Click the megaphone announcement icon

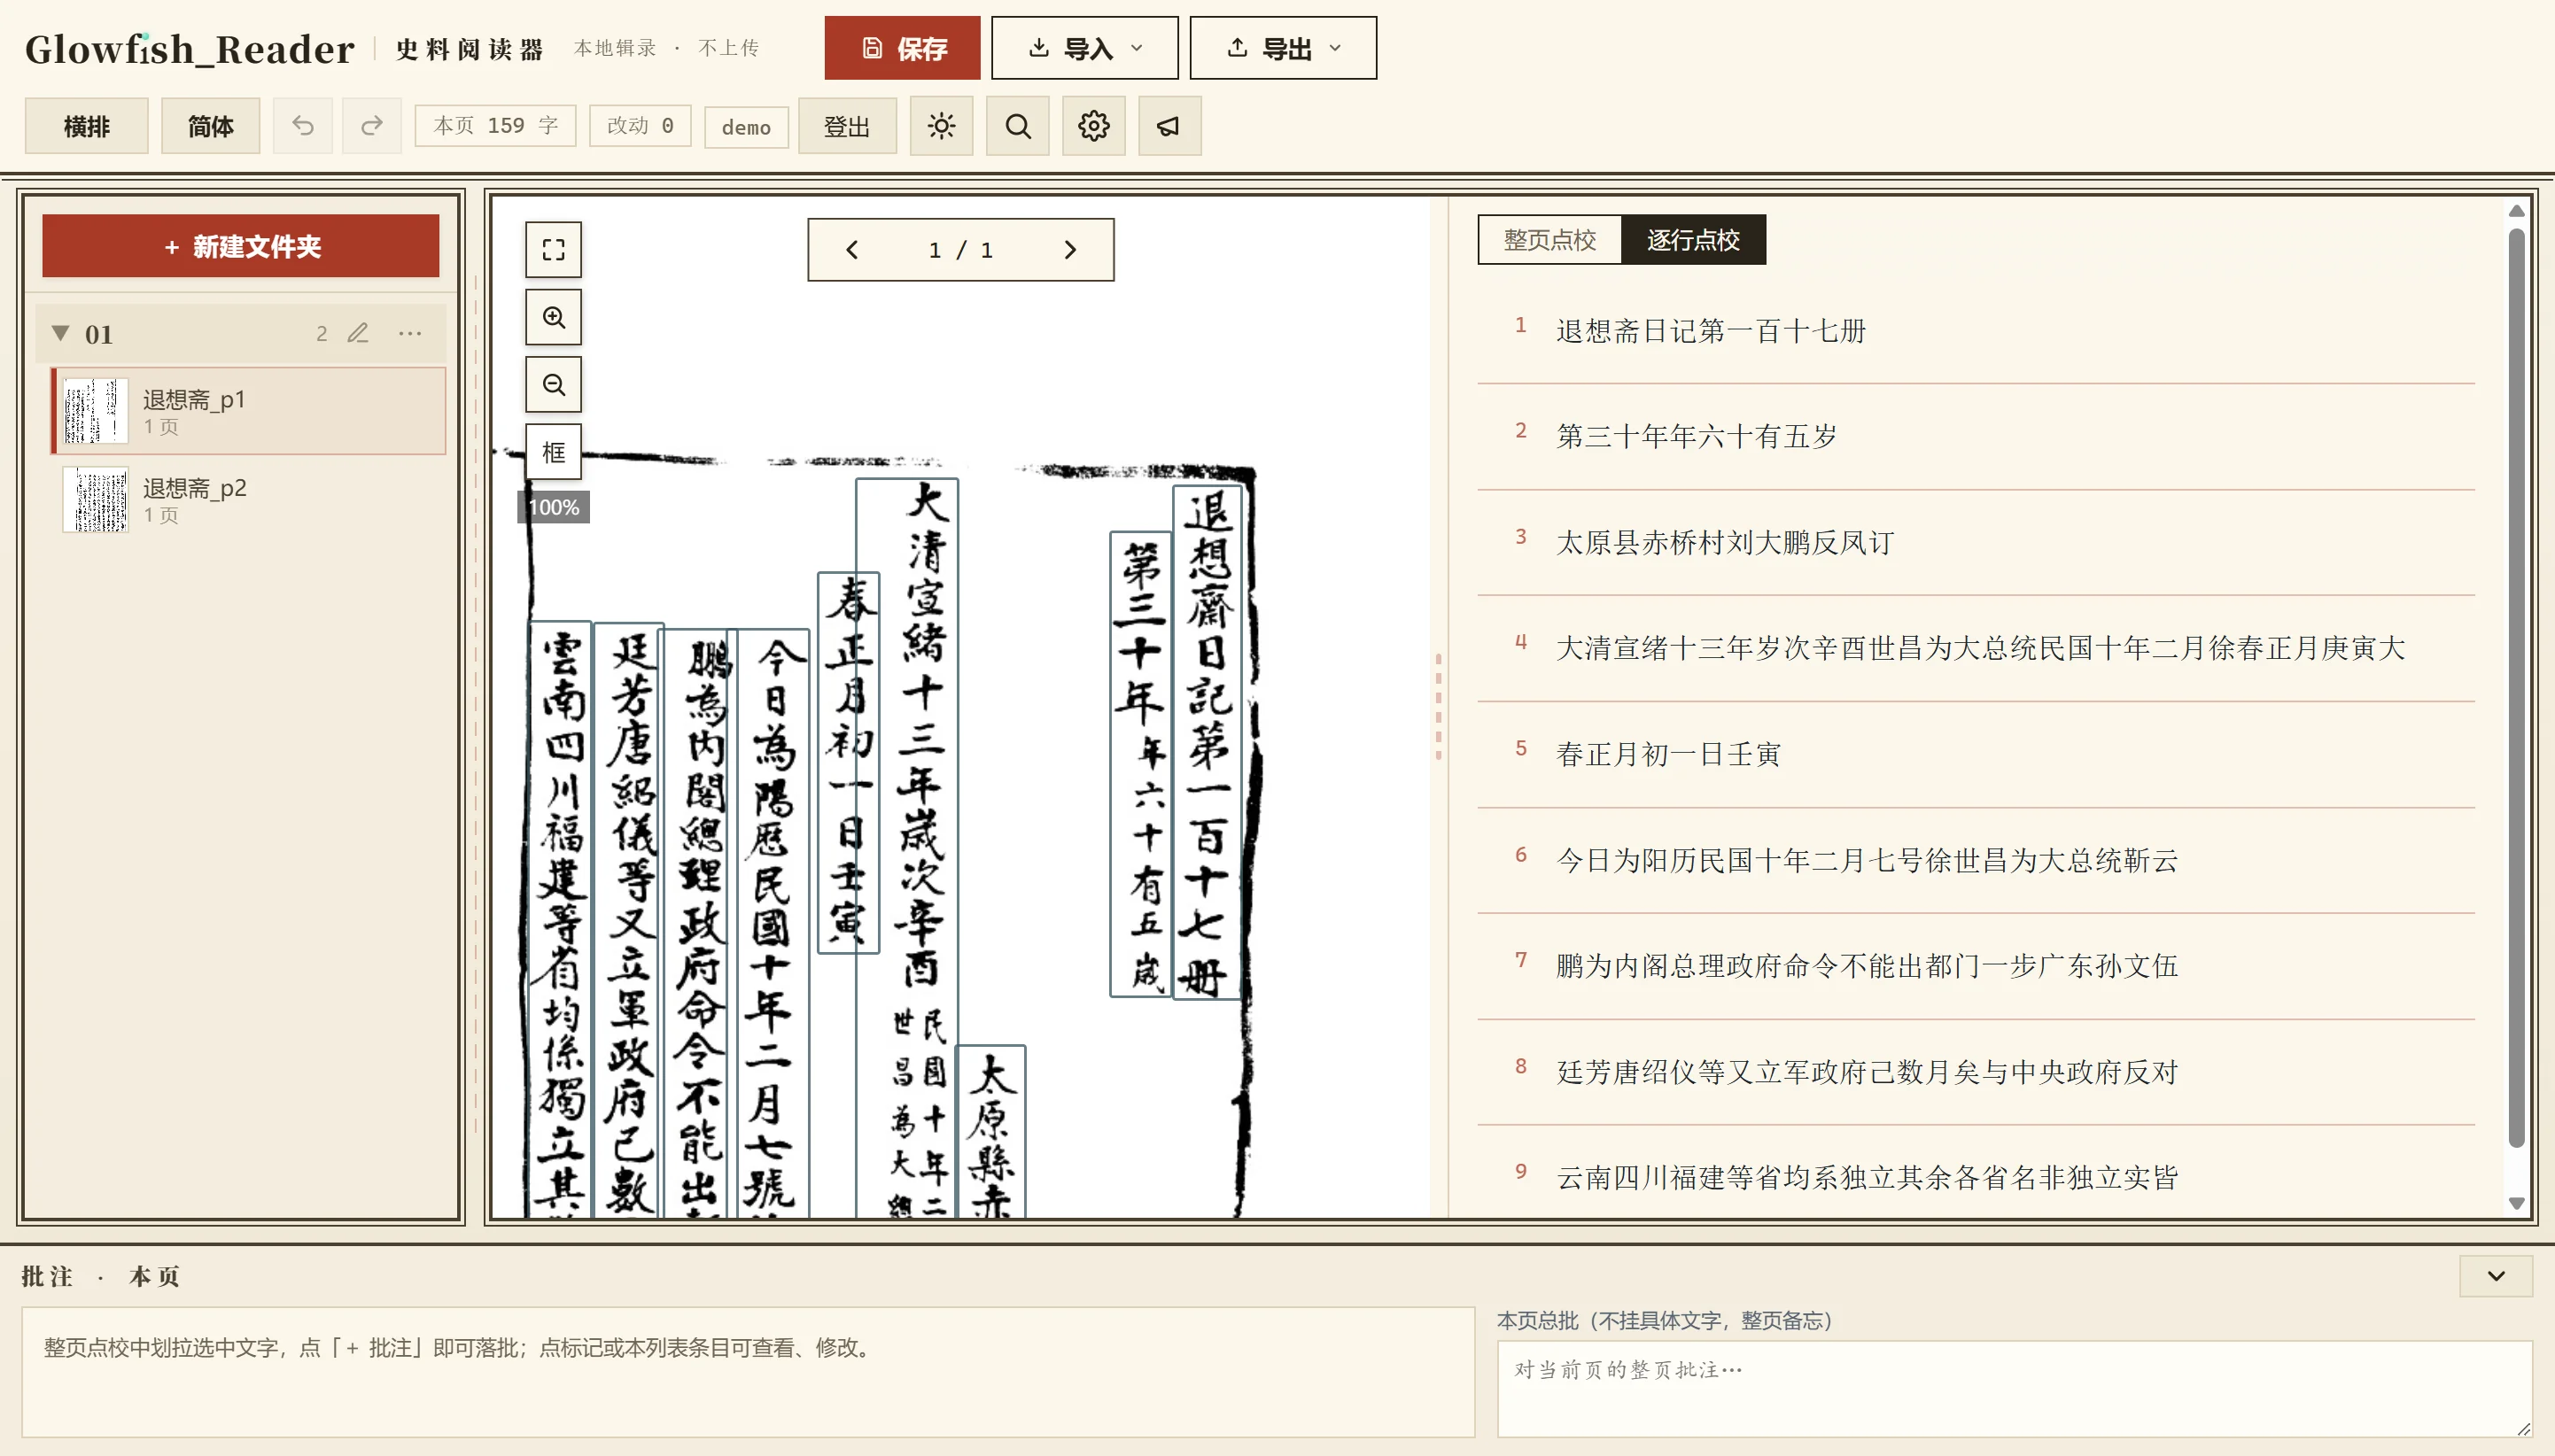click(x=1169, y=126)
